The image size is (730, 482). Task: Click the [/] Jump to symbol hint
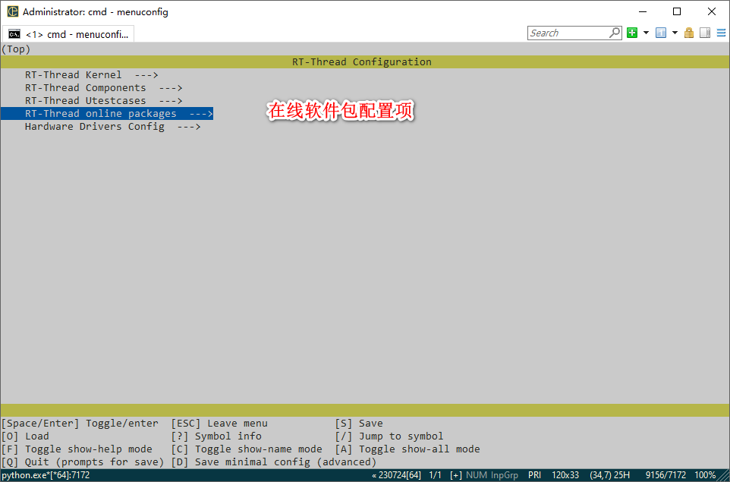(x=389, y=436)
